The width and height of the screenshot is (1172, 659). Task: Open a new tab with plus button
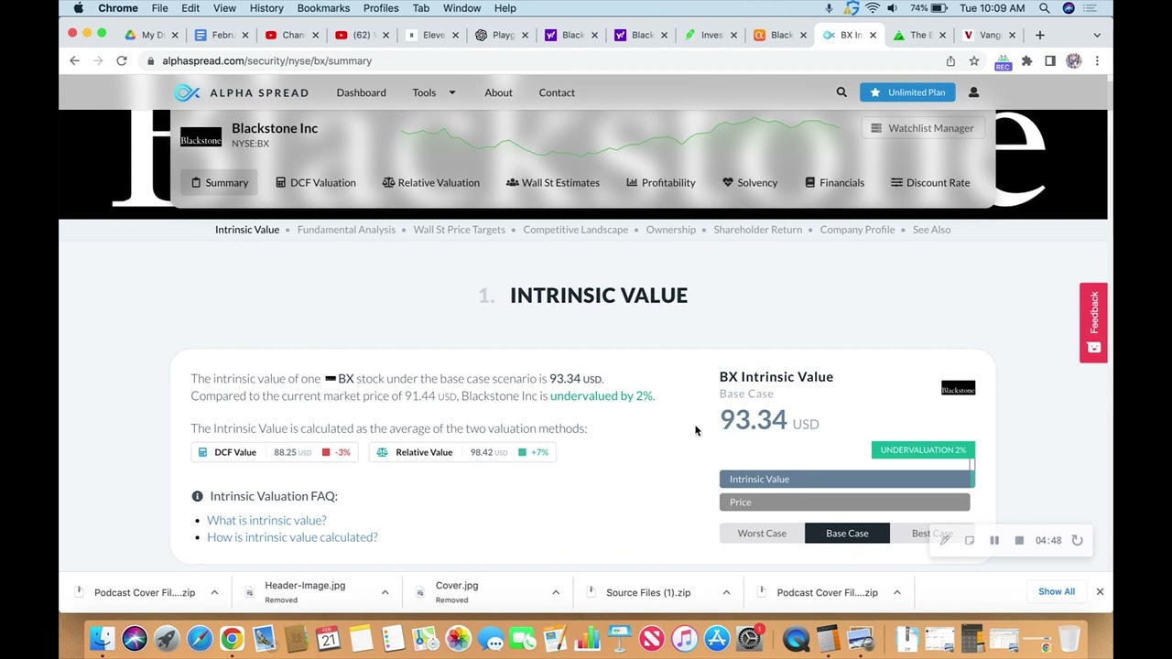1040,35
